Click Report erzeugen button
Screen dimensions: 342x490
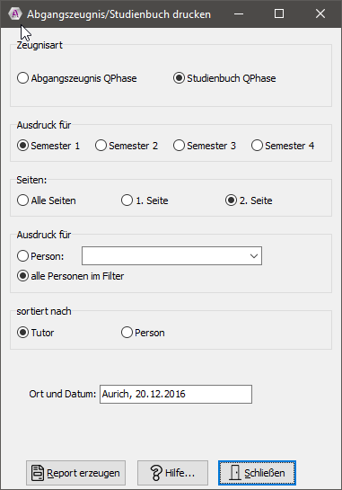pyautogui.click(x=75, y=473)
